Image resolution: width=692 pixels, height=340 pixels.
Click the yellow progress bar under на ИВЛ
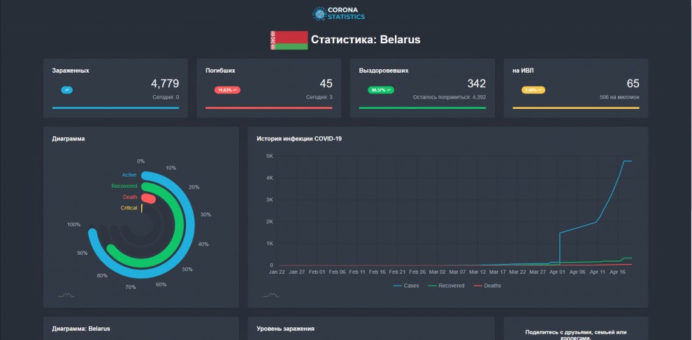point(576,108)
